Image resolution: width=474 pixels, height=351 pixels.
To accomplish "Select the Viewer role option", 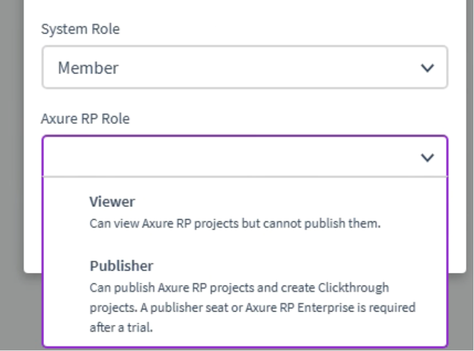I will [x=245, y=212].
